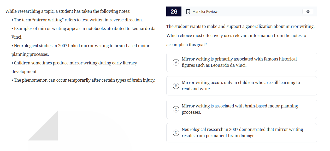Screen dimensions: 330x151
Task: Click the circled letter A icon
Action: (176, 62)
